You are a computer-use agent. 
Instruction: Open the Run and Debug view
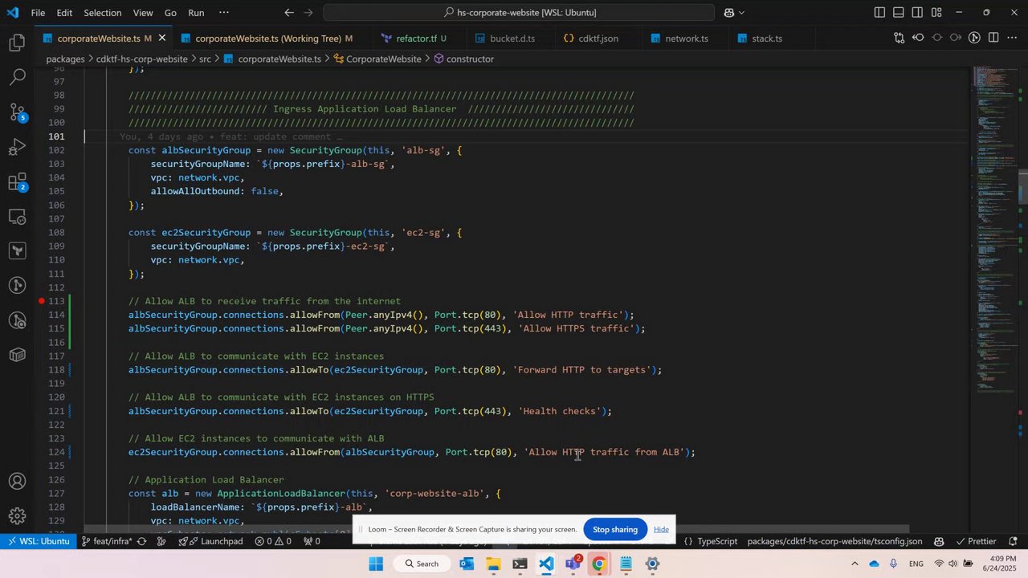17,147
